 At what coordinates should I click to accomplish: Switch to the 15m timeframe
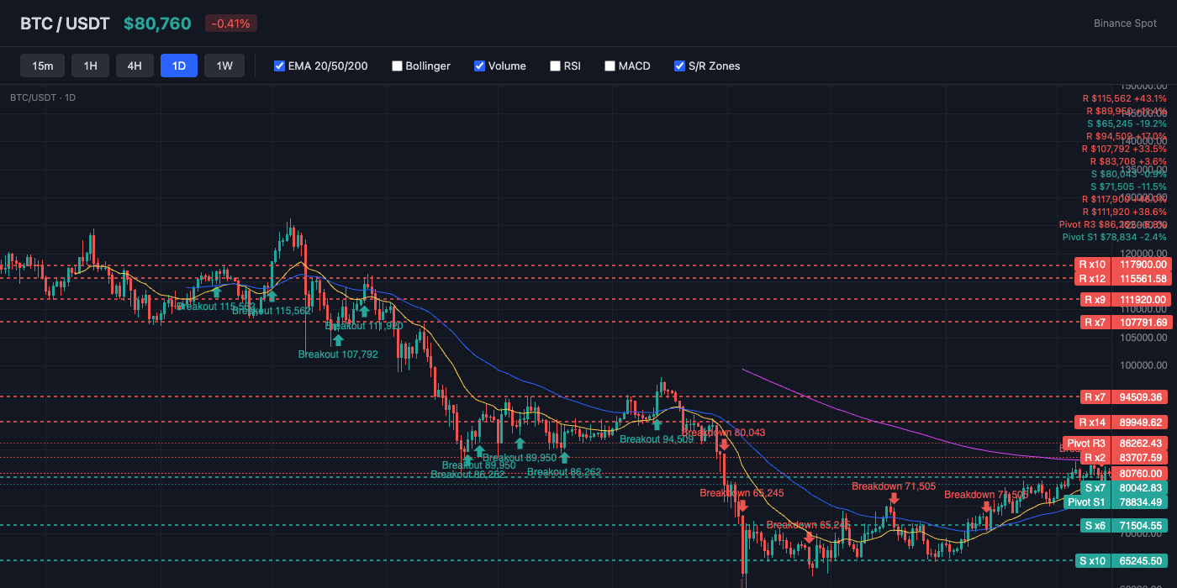coord(43,66)
